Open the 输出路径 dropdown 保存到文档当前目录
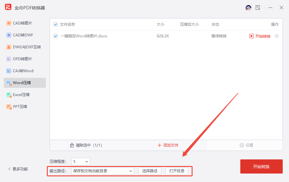The image size is (289, 182). click(x=103, y=171)
